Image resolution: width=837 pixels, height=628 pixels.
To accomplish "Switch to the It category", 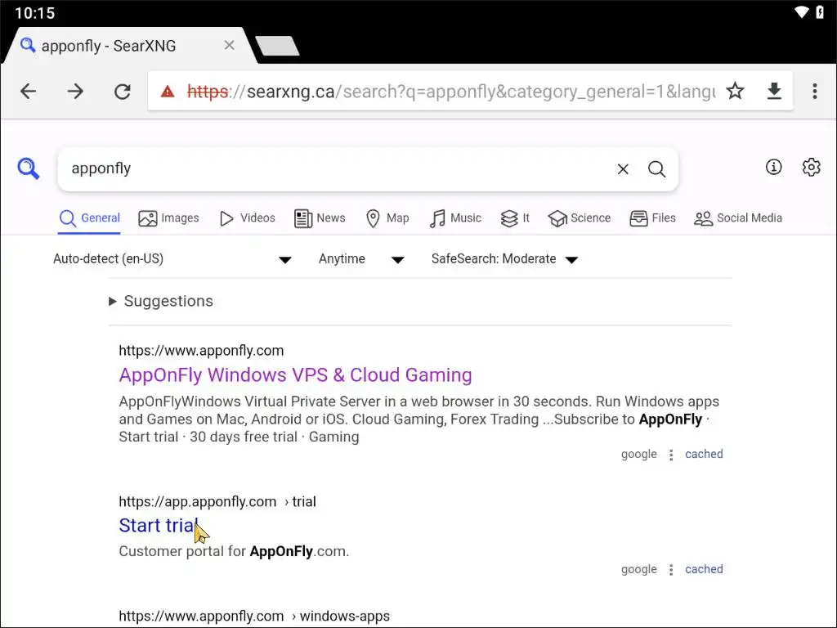I will click(515, 218).
